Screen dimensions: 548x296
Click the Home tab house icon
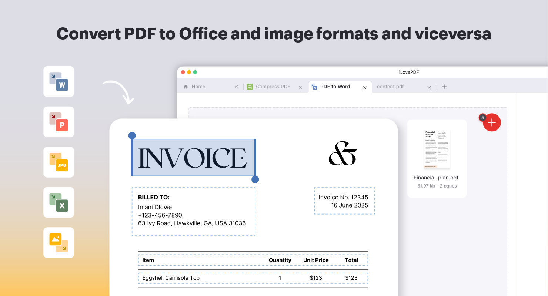186,87
